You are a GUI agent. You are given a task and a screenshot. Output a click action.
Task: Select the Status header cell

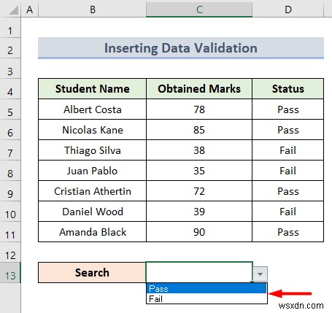pyautogui.click(x=288, y=89)
